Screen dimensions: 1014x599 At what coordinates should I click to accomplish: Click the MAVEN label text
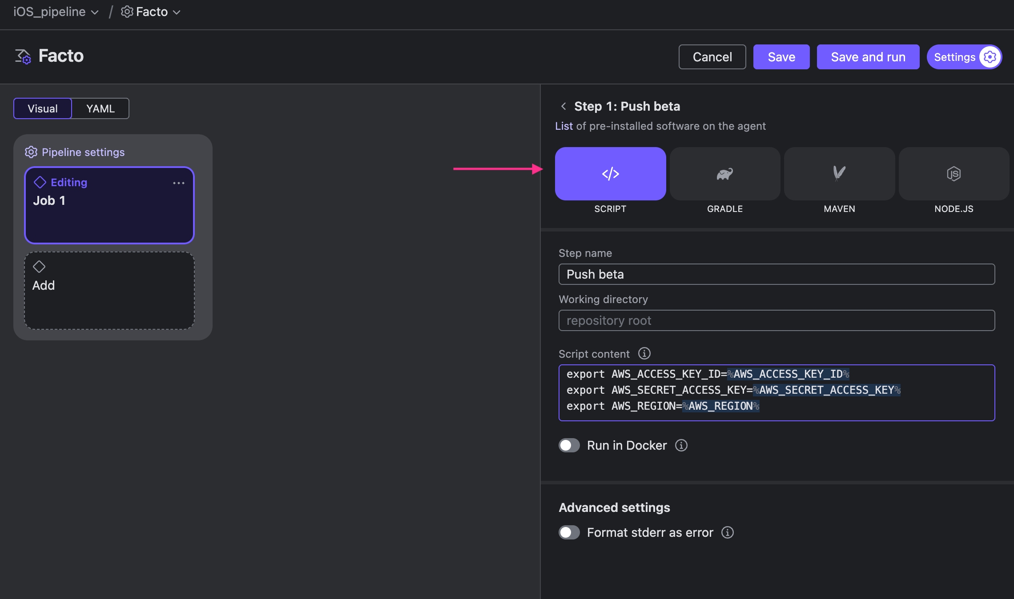839,209
